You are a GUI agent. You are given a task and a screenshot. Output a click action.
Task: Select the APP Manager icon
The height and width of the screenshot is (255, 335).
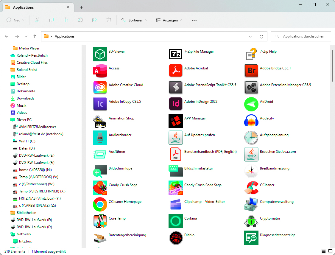[176, 121]
